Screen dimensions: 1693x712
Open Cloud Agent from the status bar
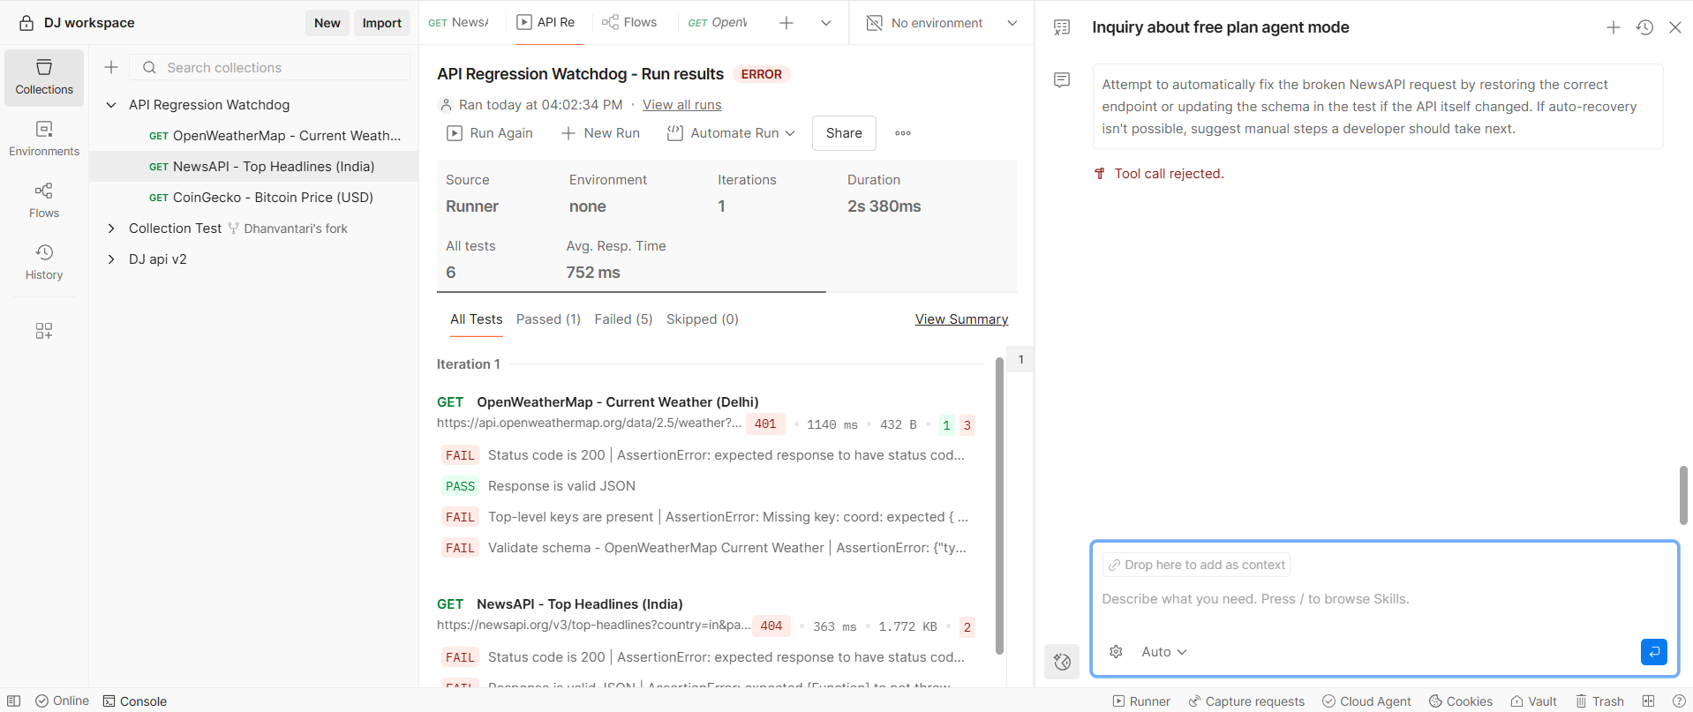(x=1367, y=701)
